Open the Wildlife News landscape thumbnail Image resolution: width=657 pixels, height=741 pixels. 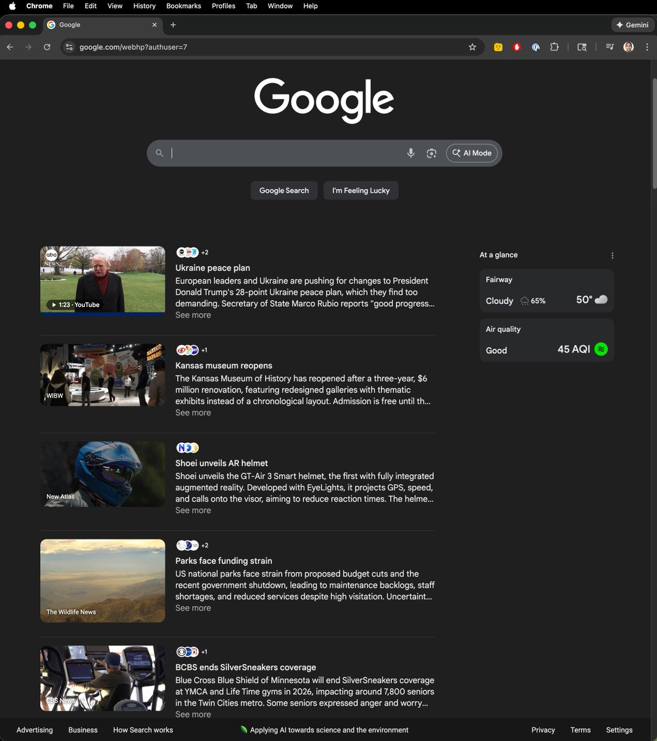(x=103, y=580)
